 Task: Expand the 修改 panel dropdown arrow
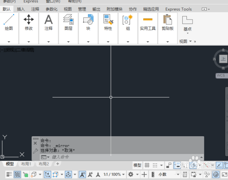pyautogui.click(x=29, y=42)
